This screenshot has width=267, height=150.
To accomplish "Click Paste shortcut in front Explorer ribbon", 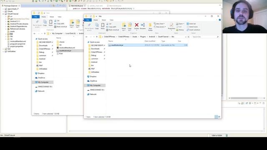I will click(113, 30).
